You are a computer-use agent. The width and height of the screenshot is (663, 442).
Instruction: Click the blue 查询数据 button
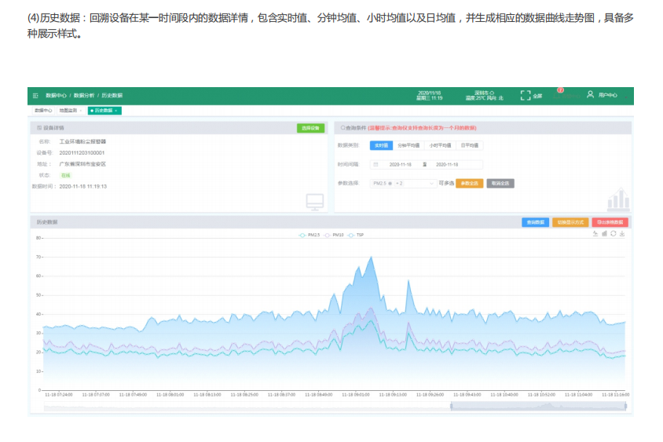click(535, 222)
